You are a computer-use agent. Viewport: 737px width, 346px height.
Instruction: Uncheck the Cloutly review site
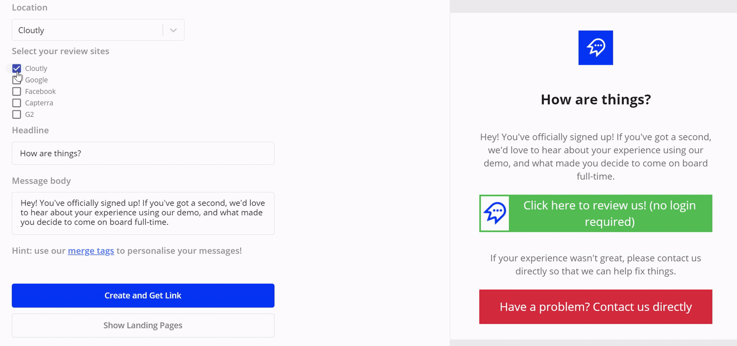pyautogui.click(x=16, y=68)
